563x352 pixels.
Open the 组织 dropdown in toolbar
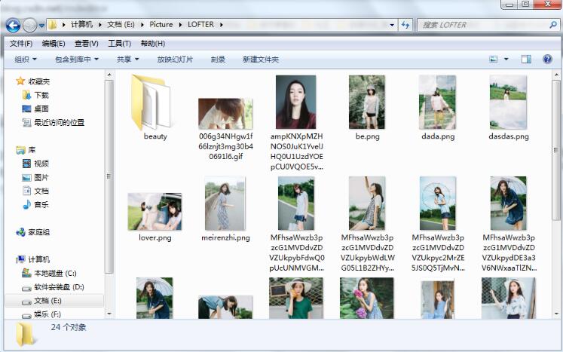26,60
